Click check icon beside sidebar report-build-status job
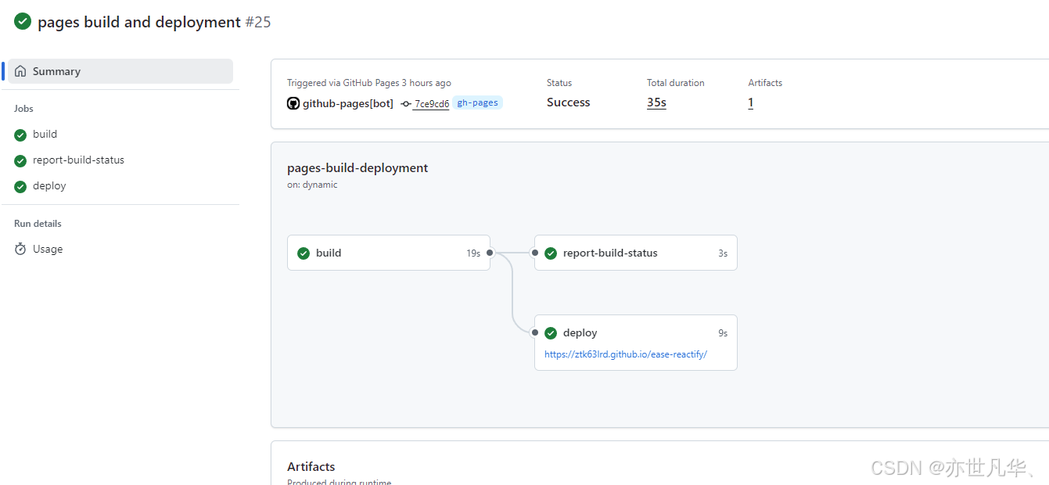Screen dimensions: 1049x485 pos(20,160)
